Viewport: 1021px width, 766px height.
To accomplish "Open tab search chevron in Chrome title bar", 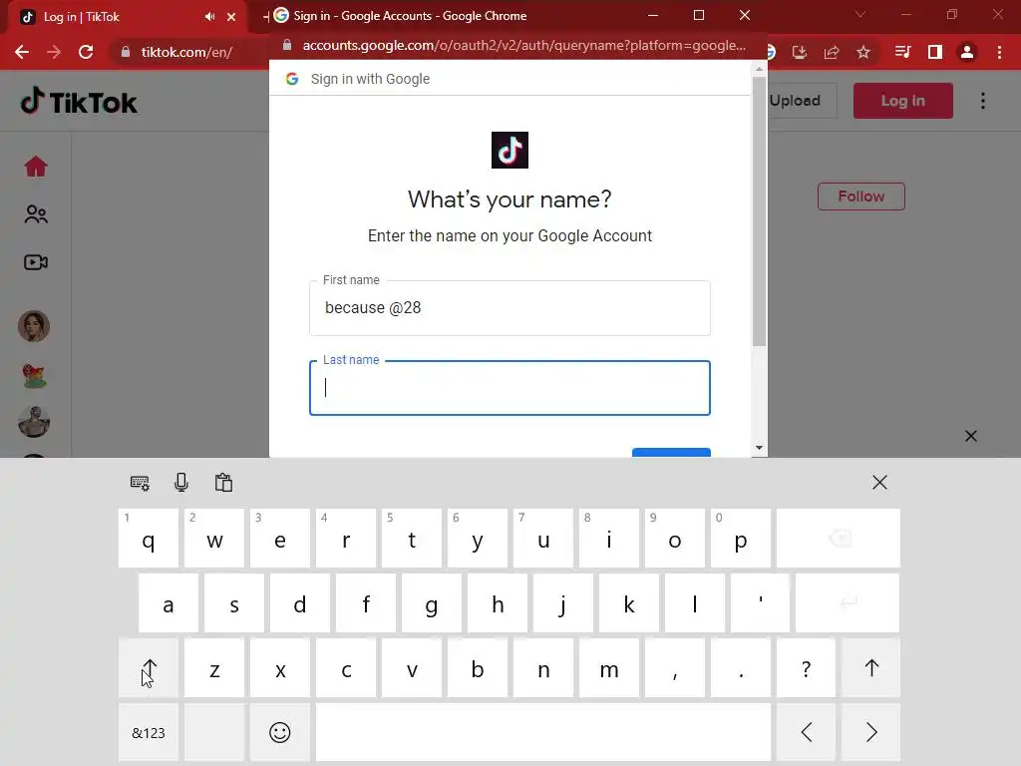I will point(860,14).
